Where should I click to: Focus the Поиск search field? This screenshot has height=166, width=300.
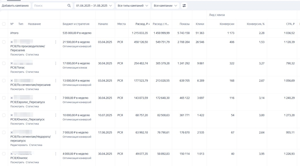[50, 6]
